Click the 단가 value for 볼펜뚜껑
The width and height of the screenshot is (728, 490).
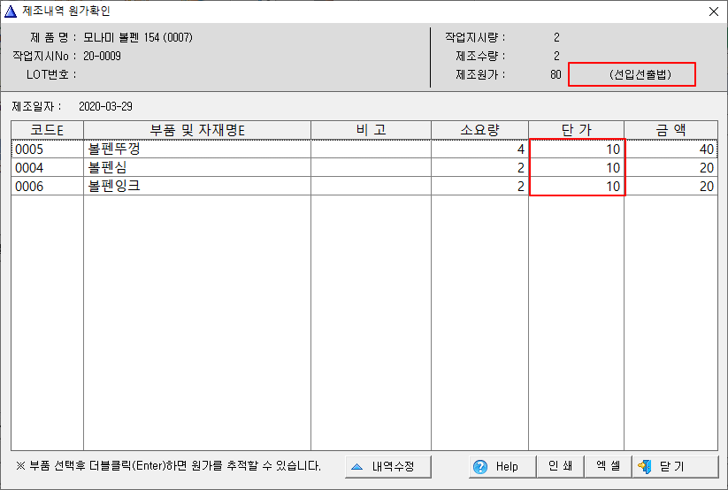click(613, 149)
